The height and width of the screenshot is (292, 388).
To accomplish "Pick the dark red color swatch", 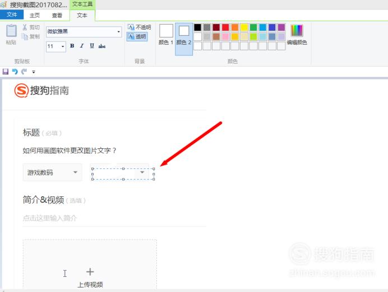I will click(x=216, y=27).
